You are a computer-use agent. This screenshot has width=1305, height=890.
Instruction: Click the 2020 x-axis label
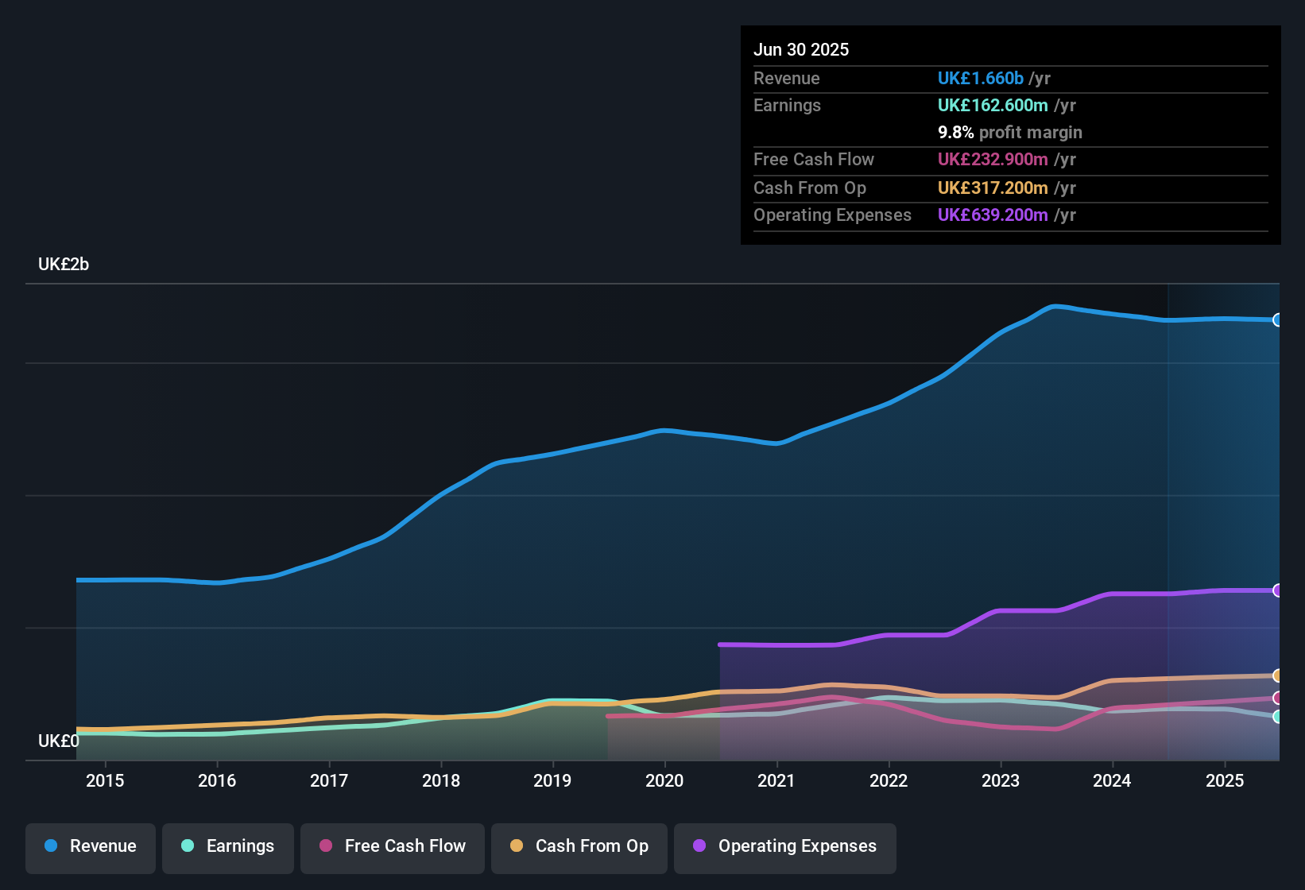(x=664, y=781)
